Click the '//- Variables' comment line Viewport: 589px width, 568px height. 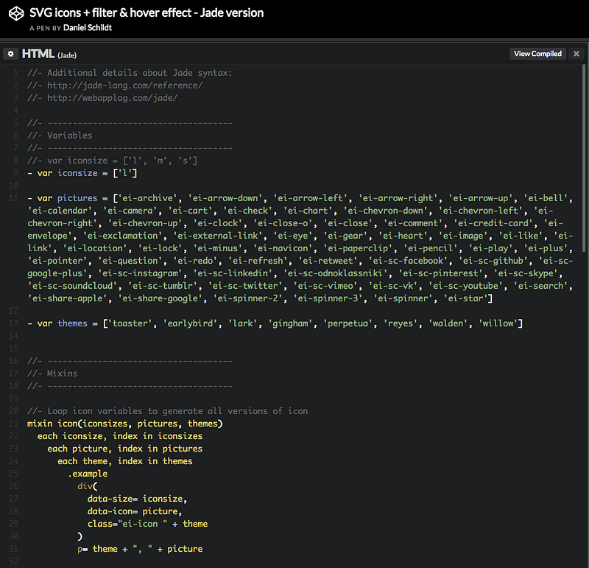[x=60, y=136]
